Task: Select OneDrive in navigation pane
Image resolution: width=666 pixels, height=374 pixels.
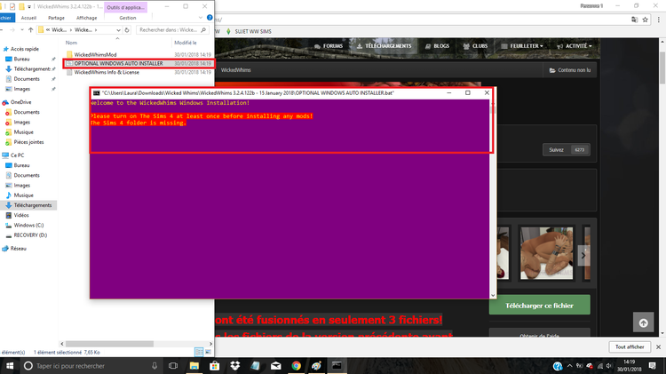Action: [20, 102]
